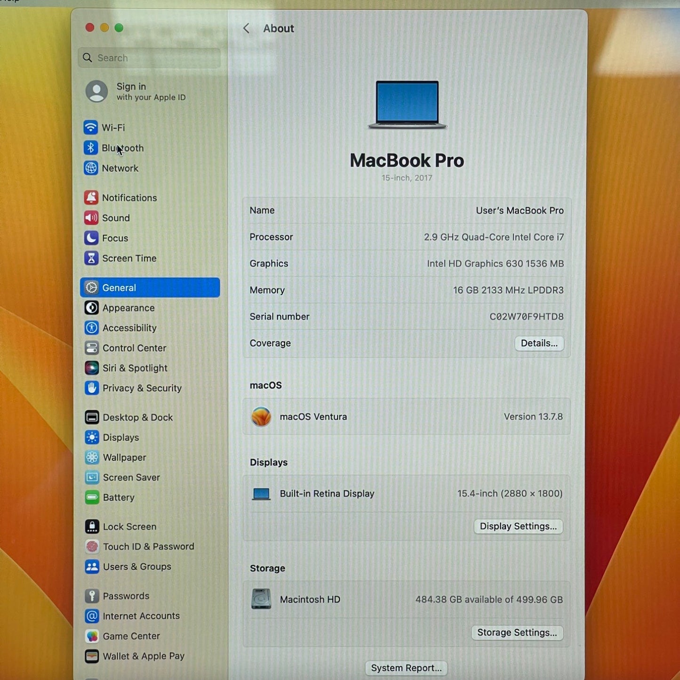
Task: Open Storage Settings...
Action: coord(517,632)
